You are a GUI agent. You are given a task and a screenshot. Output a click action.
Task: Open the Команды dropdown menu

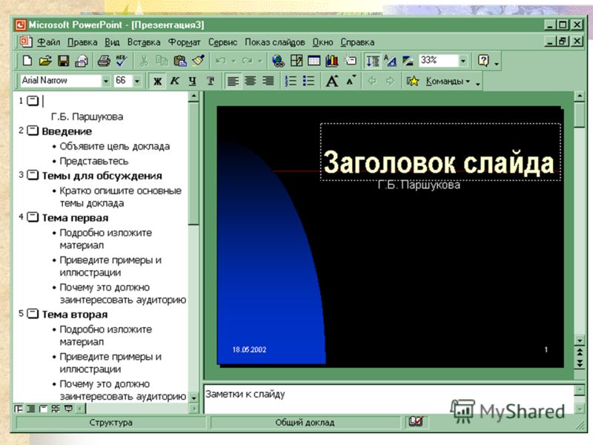coord(448,82)
